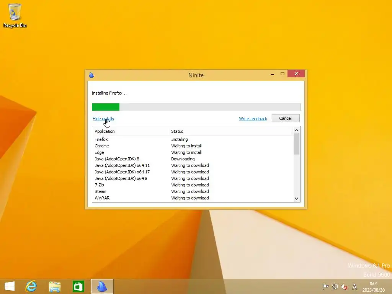Select Java (AdoptOpenJDK) x64 17 row
Image resolution: width=392 pixels, height=294 pixels.
(193, 172)
